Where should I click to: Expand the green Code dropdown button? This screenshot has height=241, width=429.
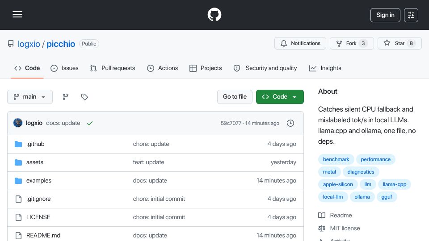pyautogui.click(x=280, y=97)
